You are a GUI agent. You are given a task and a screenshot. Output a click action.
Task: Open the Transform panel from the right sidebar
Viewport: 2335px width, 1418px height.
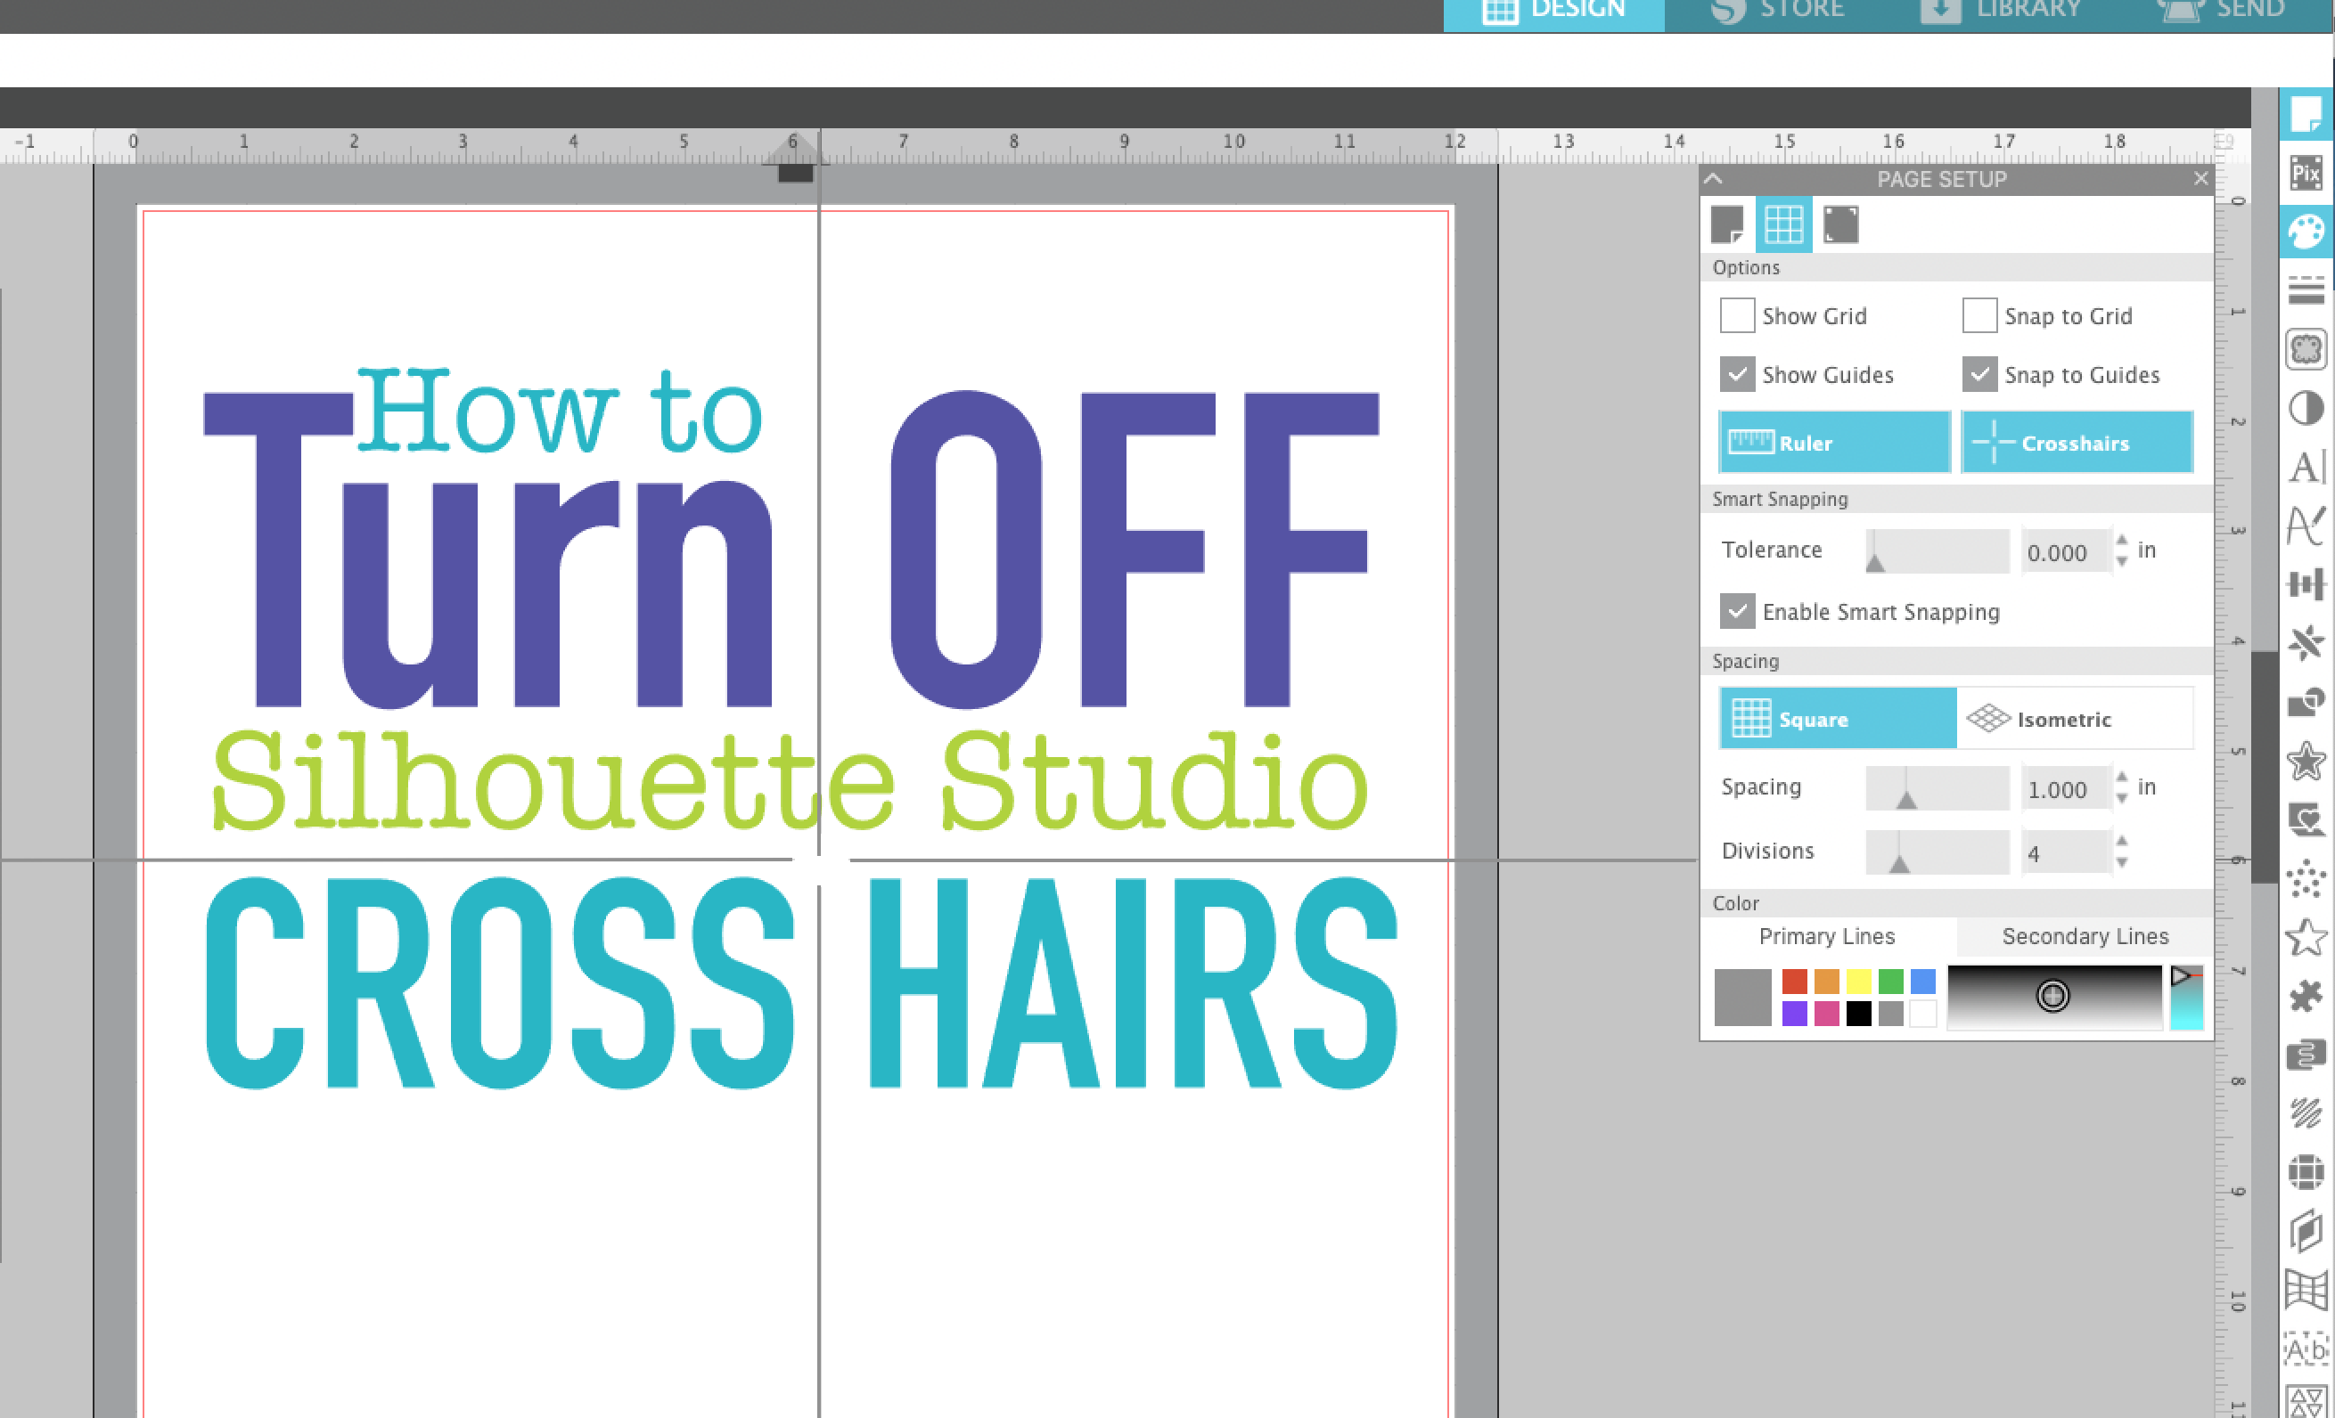2306,585
